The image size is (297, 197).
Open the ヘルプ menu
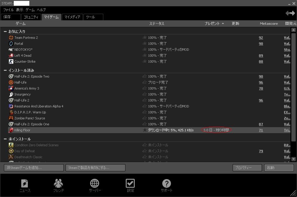pyautogui.click(x=41, y=10)
